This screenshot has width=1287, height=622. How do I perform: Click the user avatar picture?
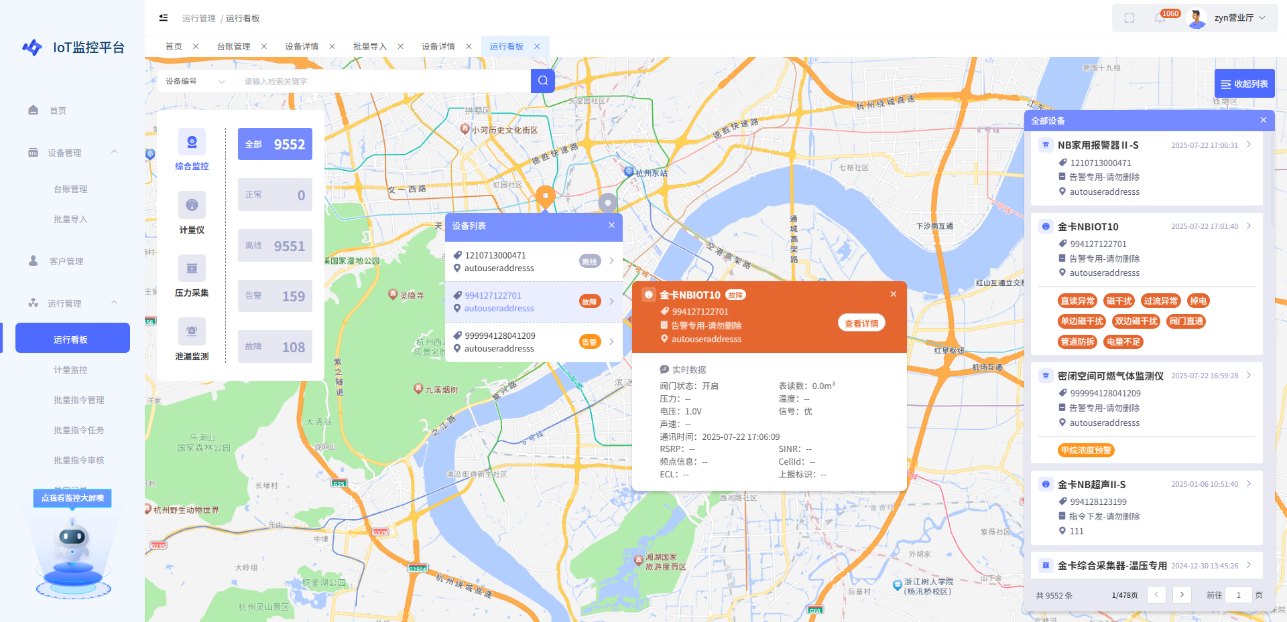(x=1197, y=18)
